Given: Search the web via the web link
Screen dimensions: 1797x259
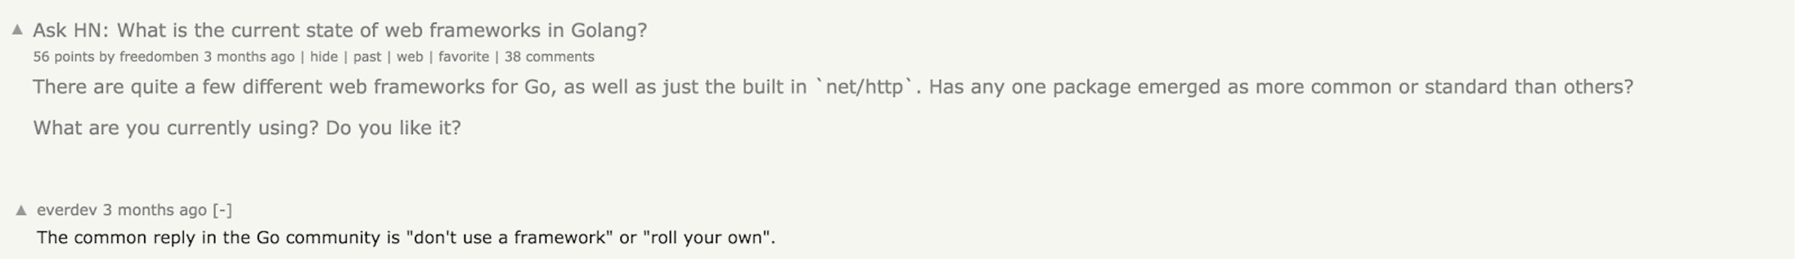Looking at the screenshot, I should point(409,57).
